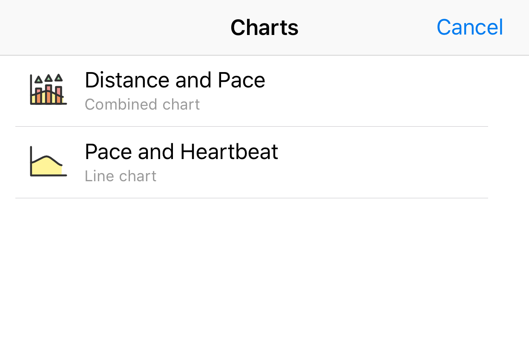Viewport: 529px width, 342px height.
Task: Choose the Combined chart option
Action: click(142, 104)
